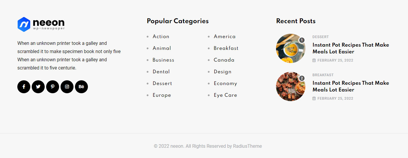
Task: Open the Economy category link
Action: [225, 84]
